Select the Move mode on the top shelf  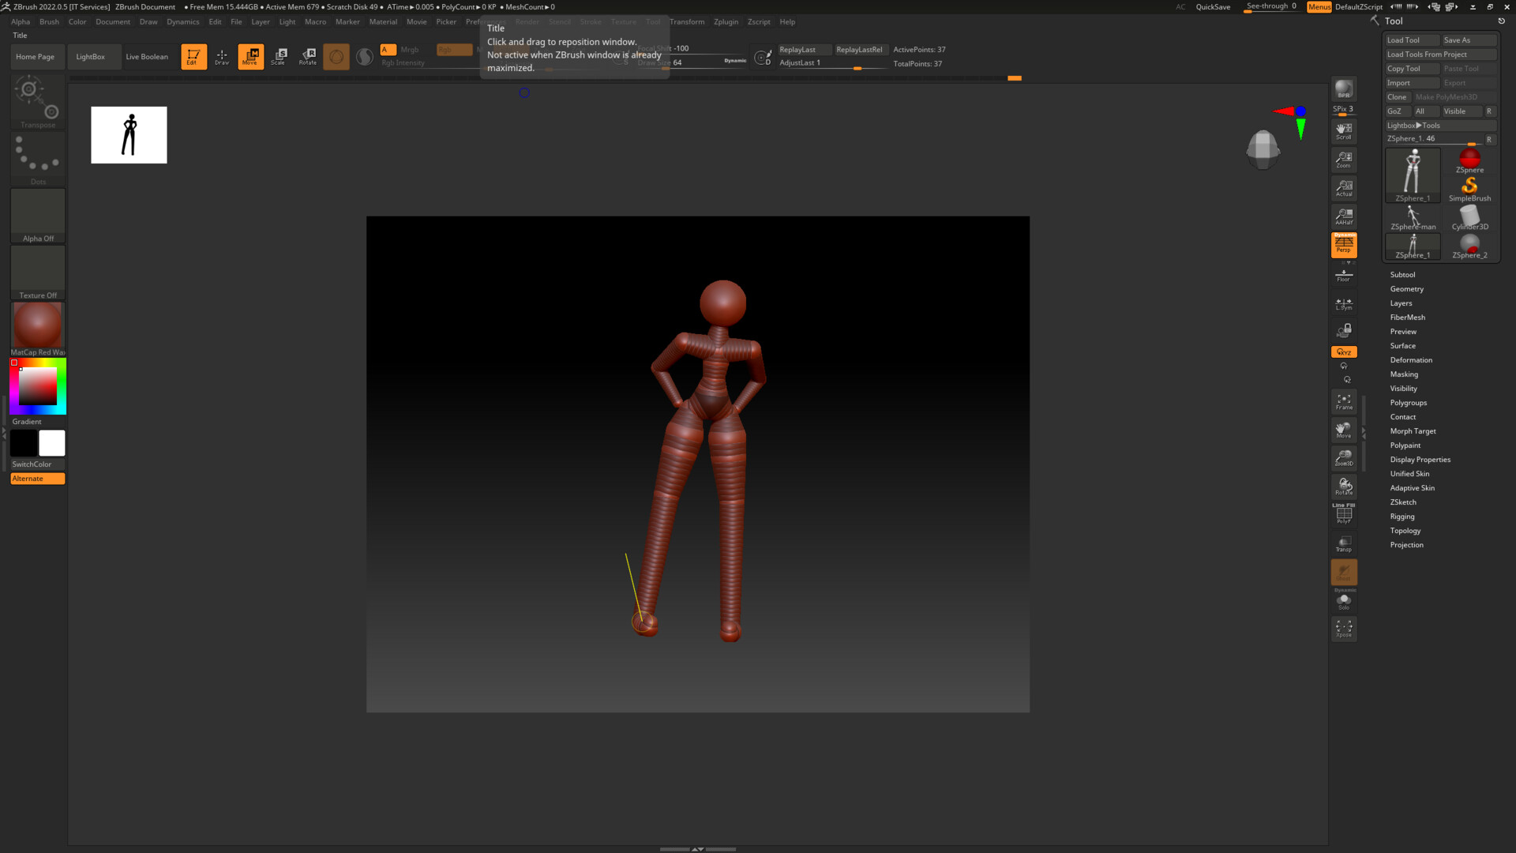pos(250,56)
